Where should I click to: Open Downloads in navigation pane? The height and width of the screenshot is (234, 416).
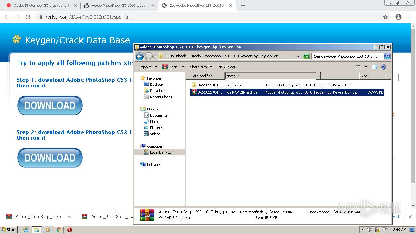(159, 91)
